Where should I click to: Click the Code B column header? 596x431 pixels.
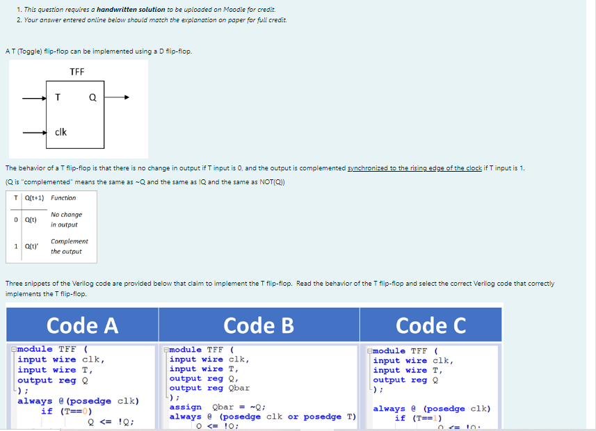point(259,325)
